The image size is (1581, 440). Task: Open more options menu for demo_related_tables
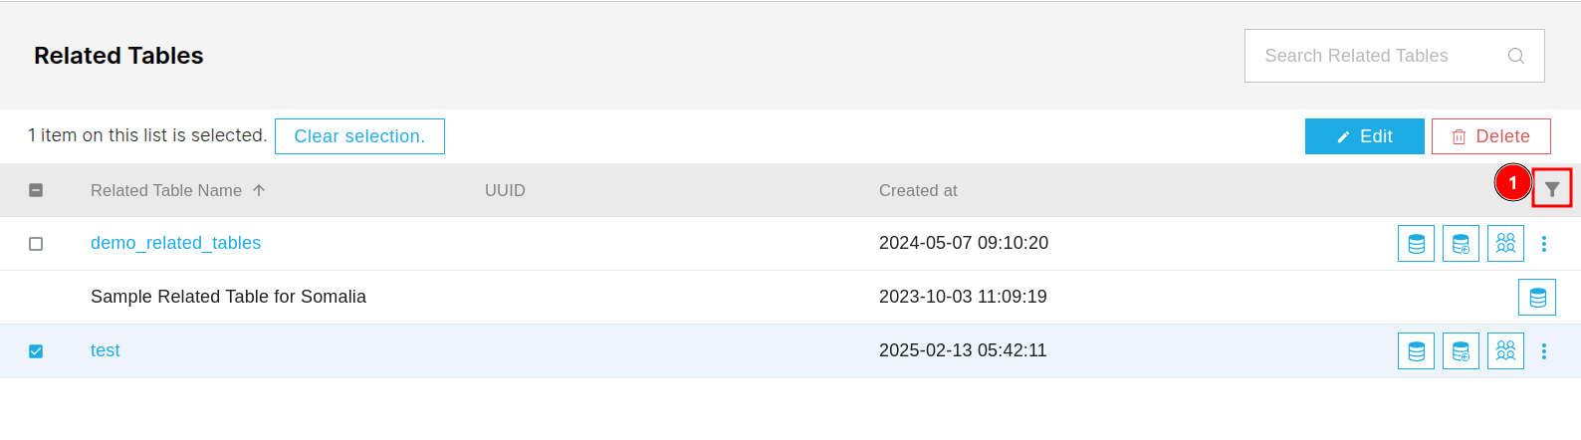(1544, 243)
